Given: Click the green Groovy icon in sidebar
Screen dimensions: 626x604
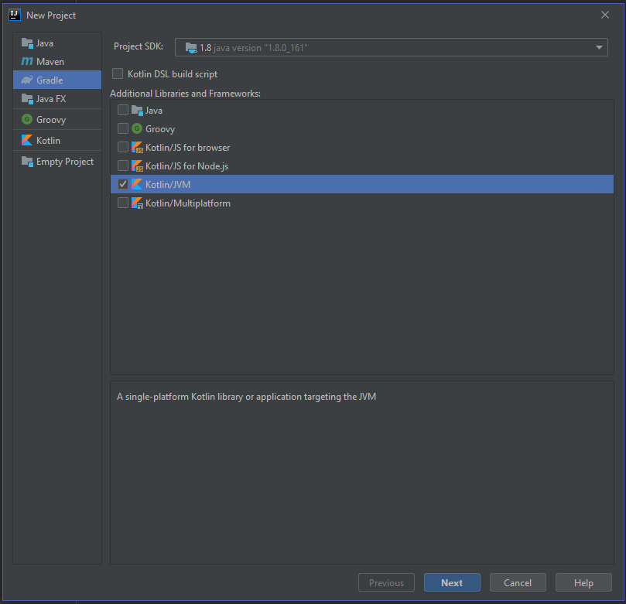Looking at the screenshot, I should pyautogui.click(x=27, y=119).
